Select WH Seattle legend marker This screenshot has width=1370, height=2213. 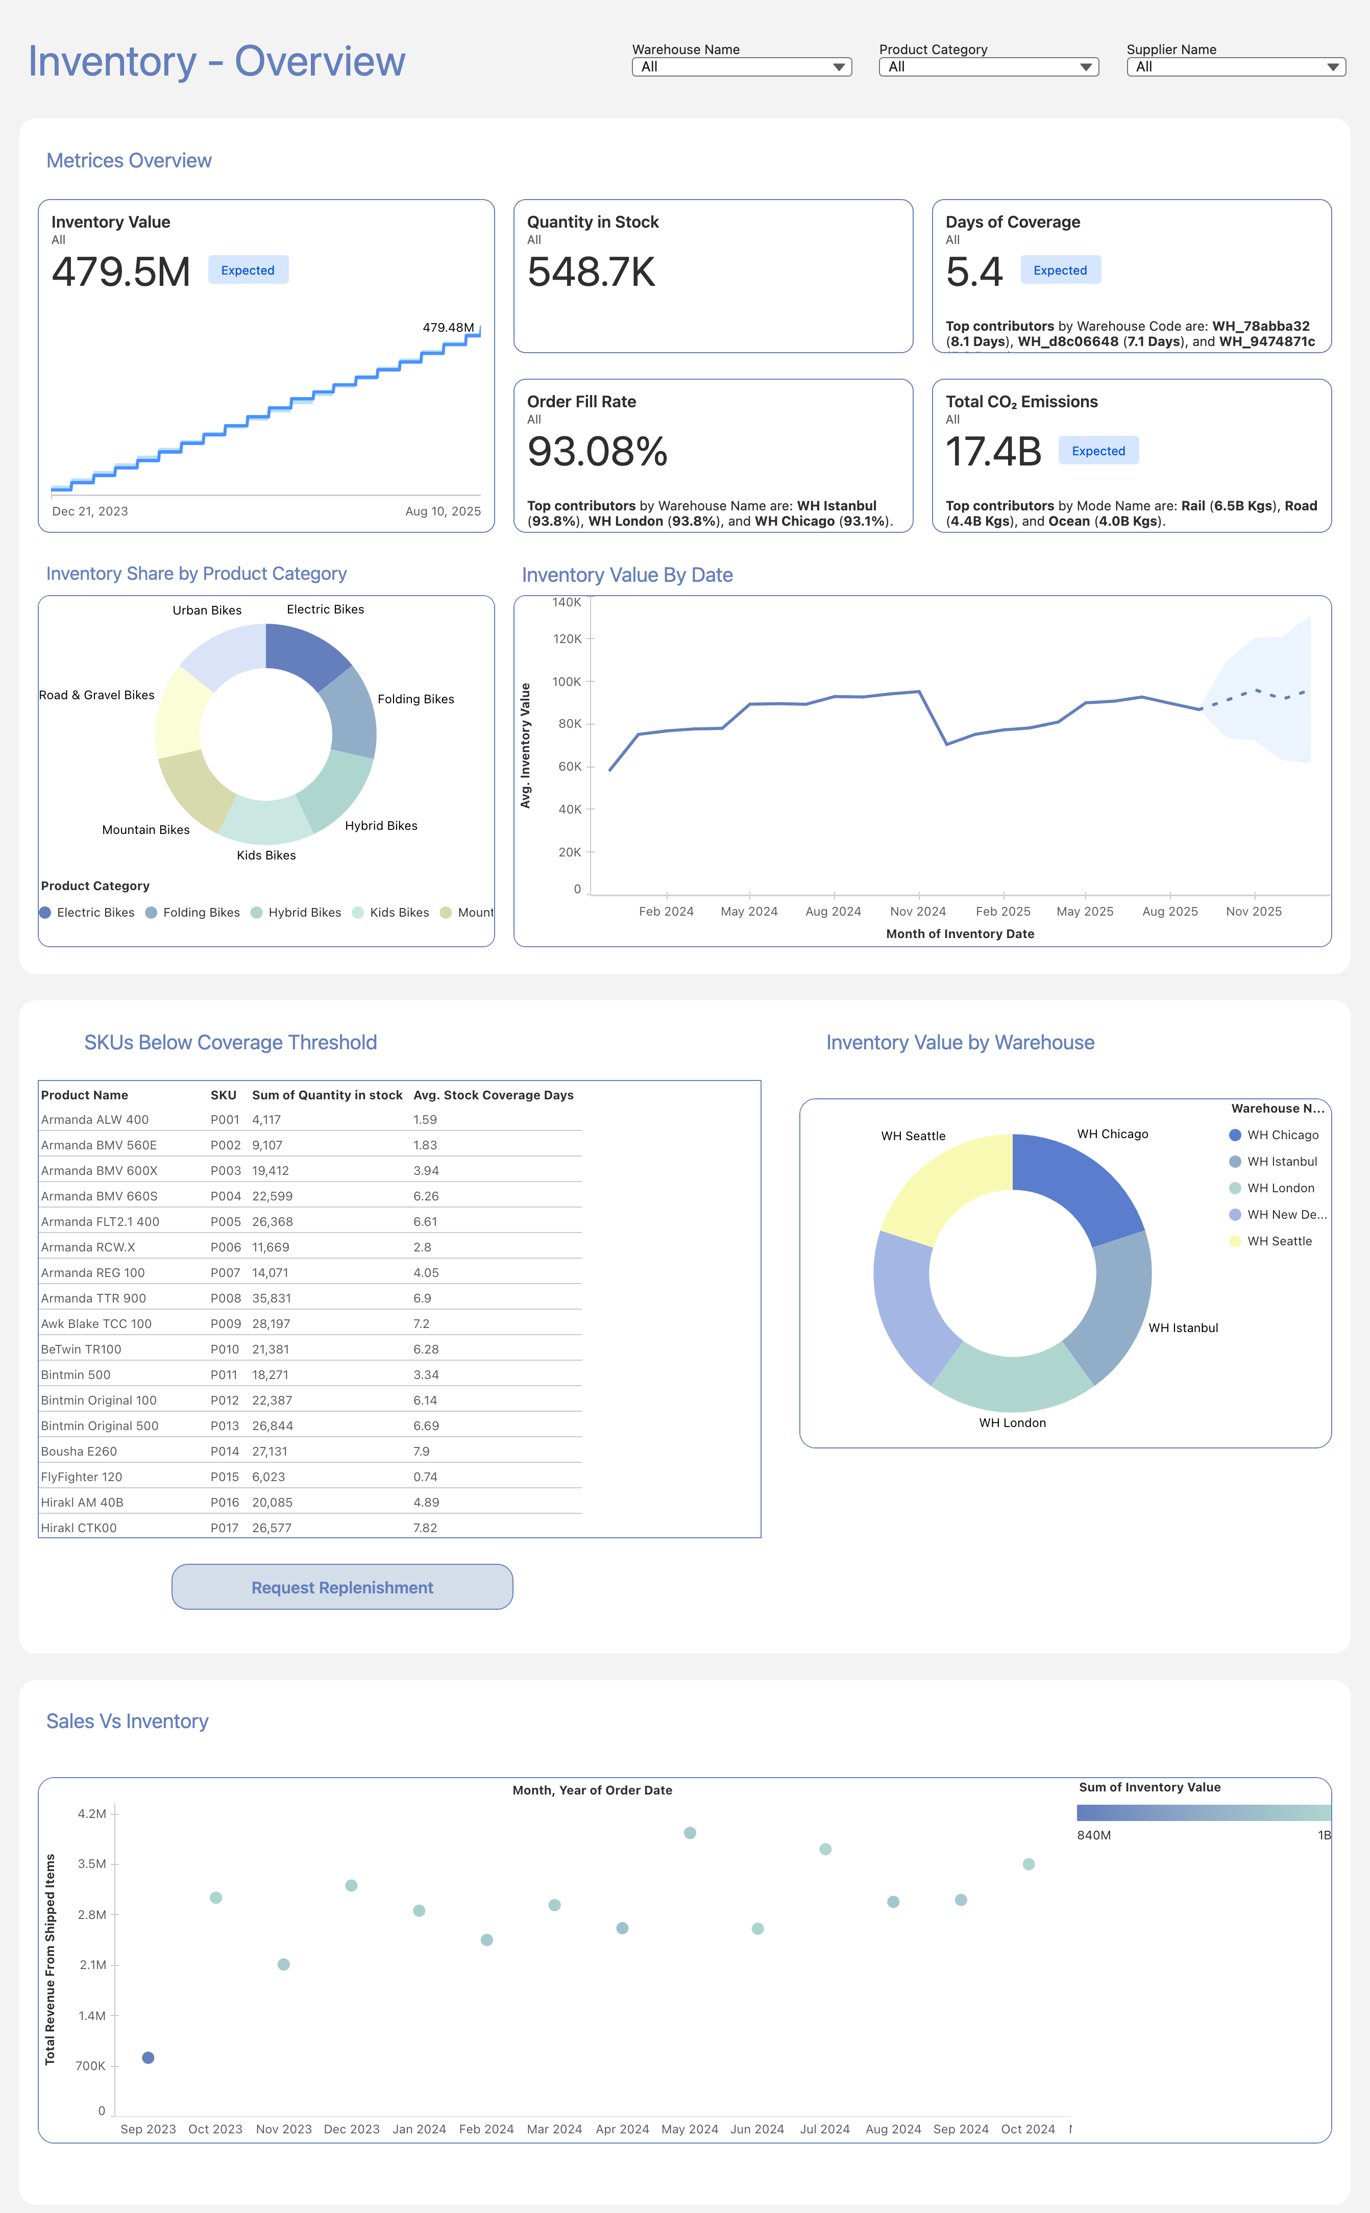pyautogui.click(x=1235, y=1241)
